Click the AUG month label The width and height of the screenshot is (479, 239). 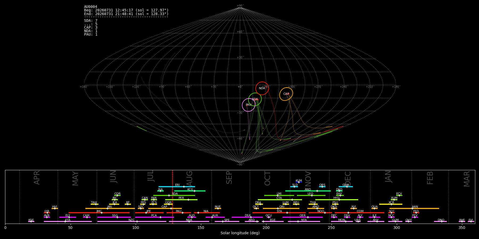tap(189, 179)
